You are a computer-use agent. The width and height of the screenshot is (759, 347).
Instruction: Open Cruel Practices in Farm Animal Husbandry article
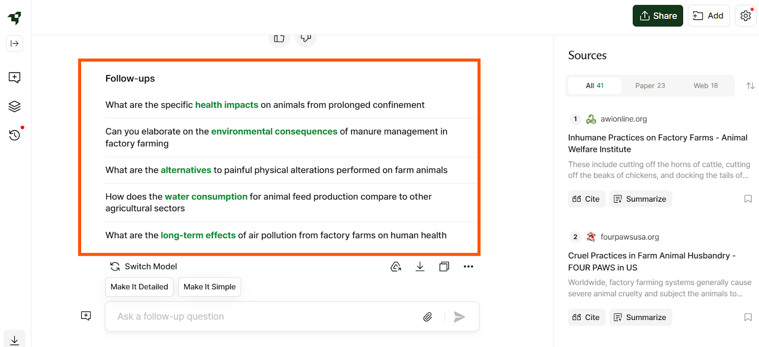[x=652, y=261]
